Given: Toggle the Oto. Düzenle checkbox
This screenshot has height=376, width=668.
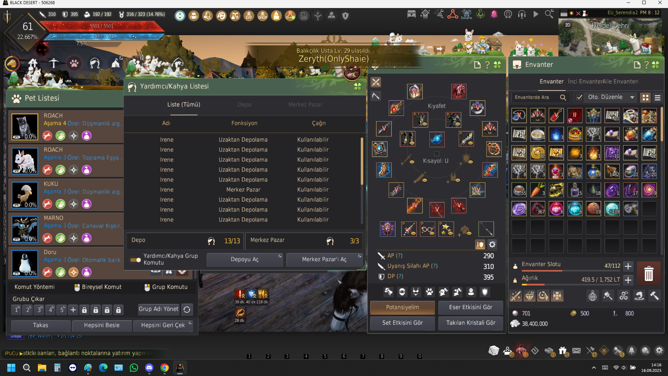Looking at the screenshot, I should [x=579, y=97].
